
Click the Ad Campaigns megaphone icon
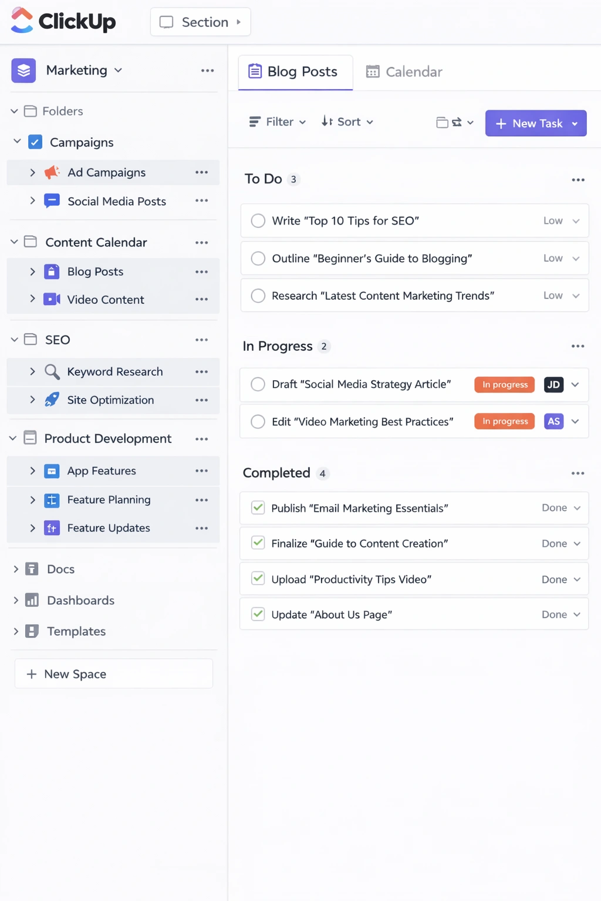click(52, 172)
